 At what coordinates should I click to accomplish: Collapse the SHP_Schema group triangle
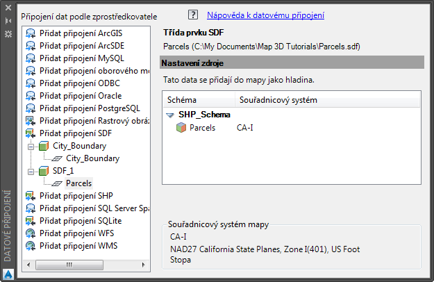pyautogui.click(x=170, y=115)
